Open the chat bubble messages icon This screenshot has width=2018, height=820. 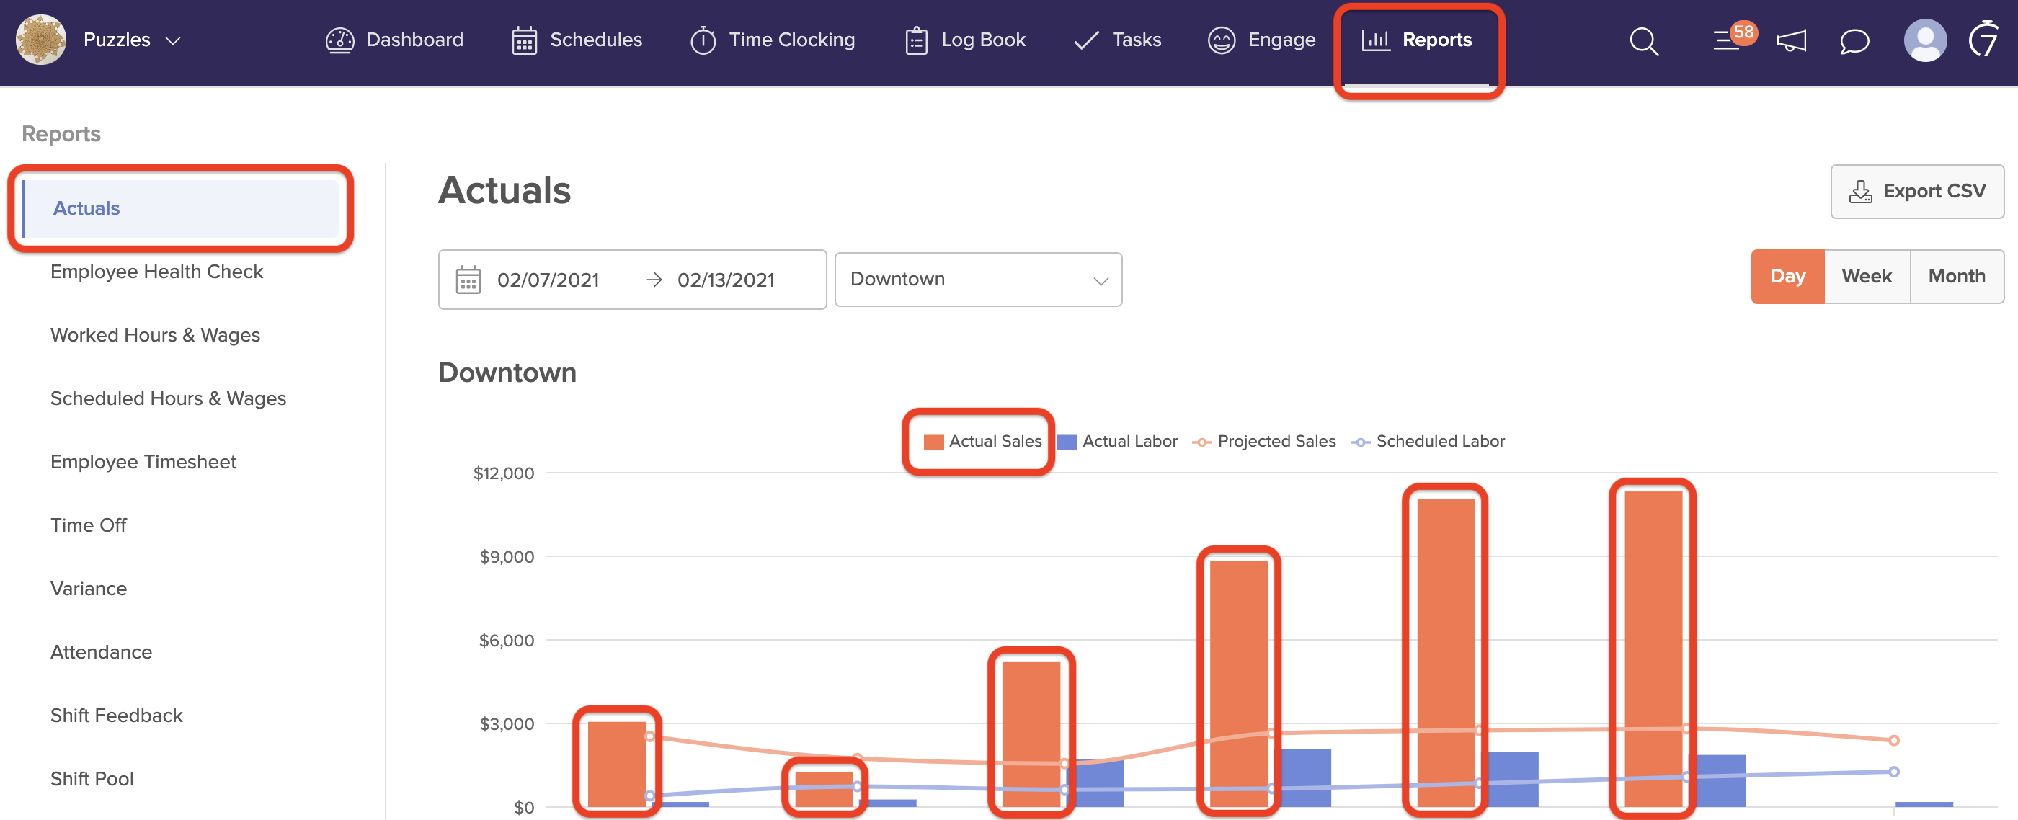click(1854, 41)
